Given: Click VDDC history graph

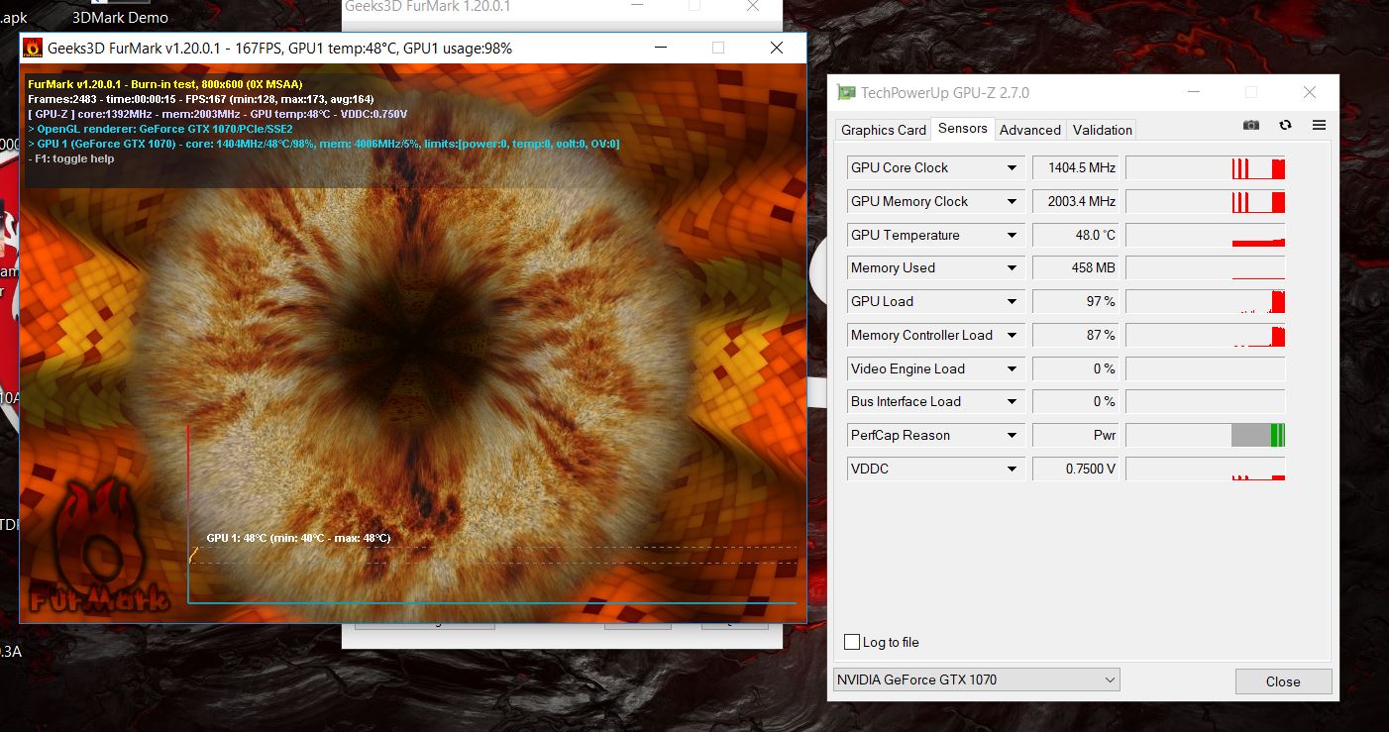Looking at the screenshot, I should click(x=1206, y=470).
